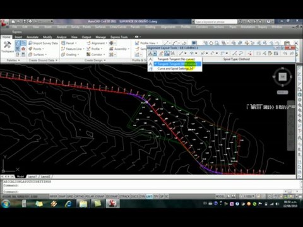Open the Surfaces dropdown in ribbon
This screenshot has width=303, height=227.
point(37,54)
